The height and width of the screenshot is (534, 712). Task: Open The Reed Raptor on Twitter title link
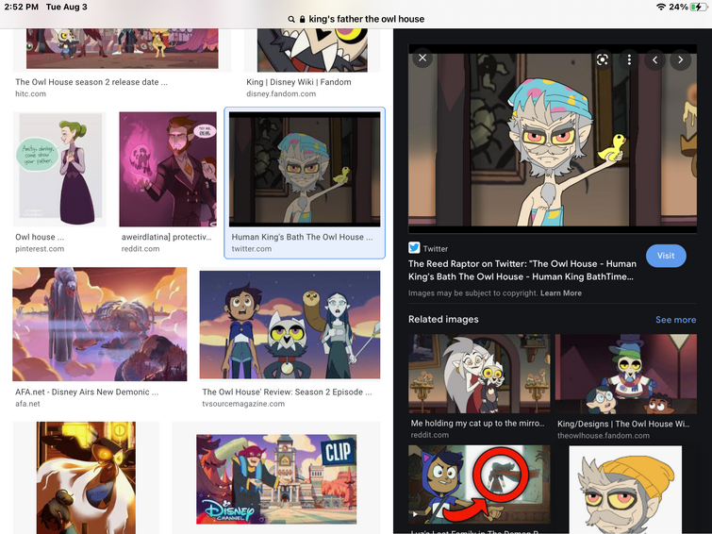click(x=522, y=270)
